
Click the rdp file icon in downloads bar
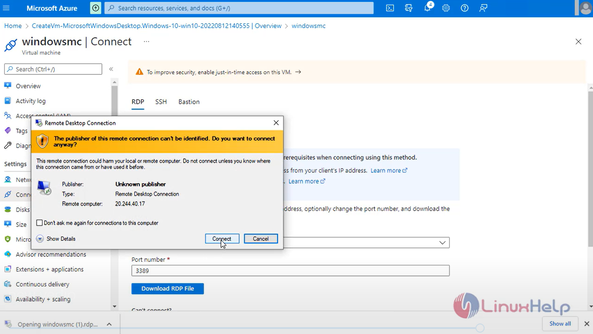click(8, 324)
